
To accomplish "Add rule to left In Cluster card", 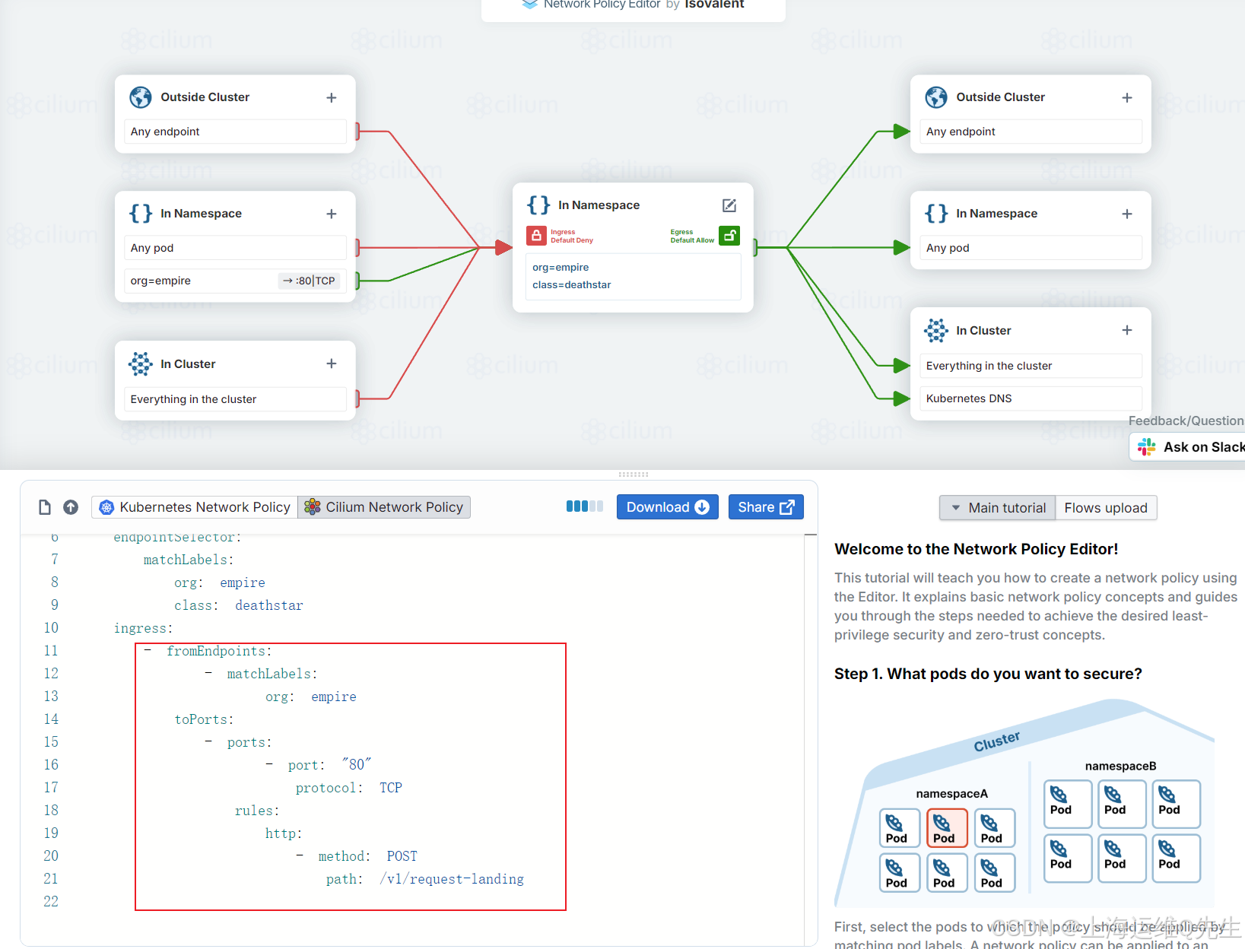I will point(332,363).
